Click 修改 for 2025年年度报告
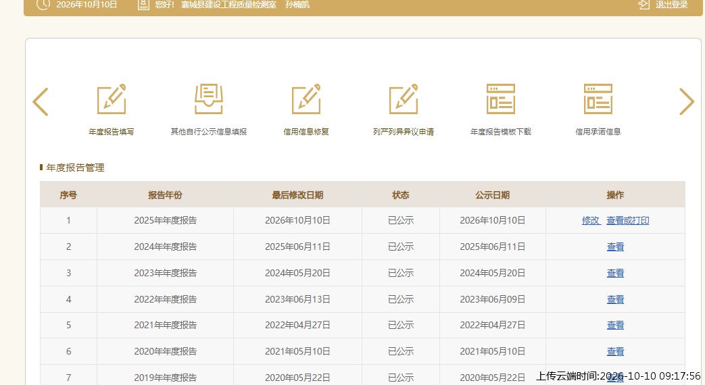 (x=591, y=221)
